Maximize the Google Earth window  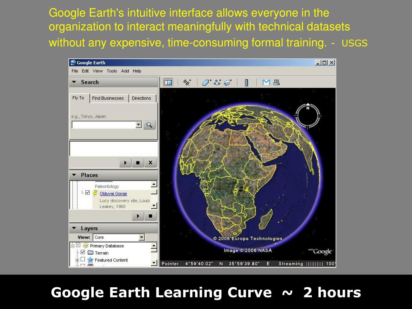325,62
